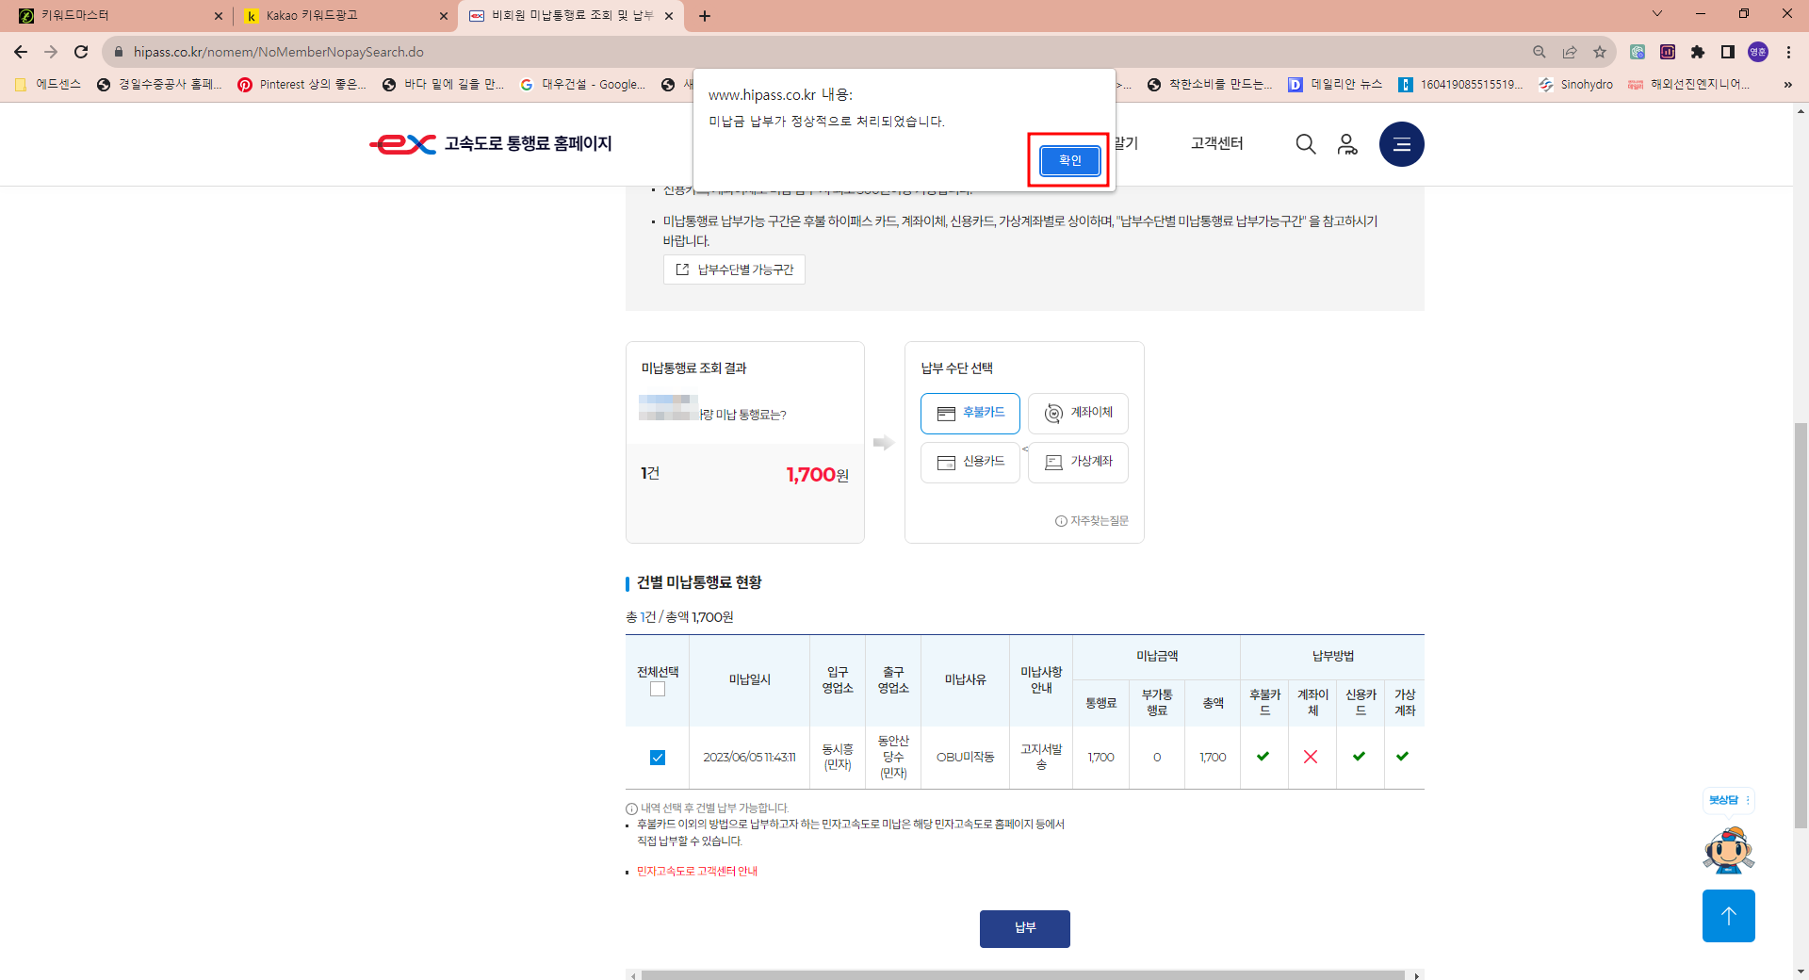Open the 봇상담 options menu
1809x980 pixels.
click(x=1748, y=800)
